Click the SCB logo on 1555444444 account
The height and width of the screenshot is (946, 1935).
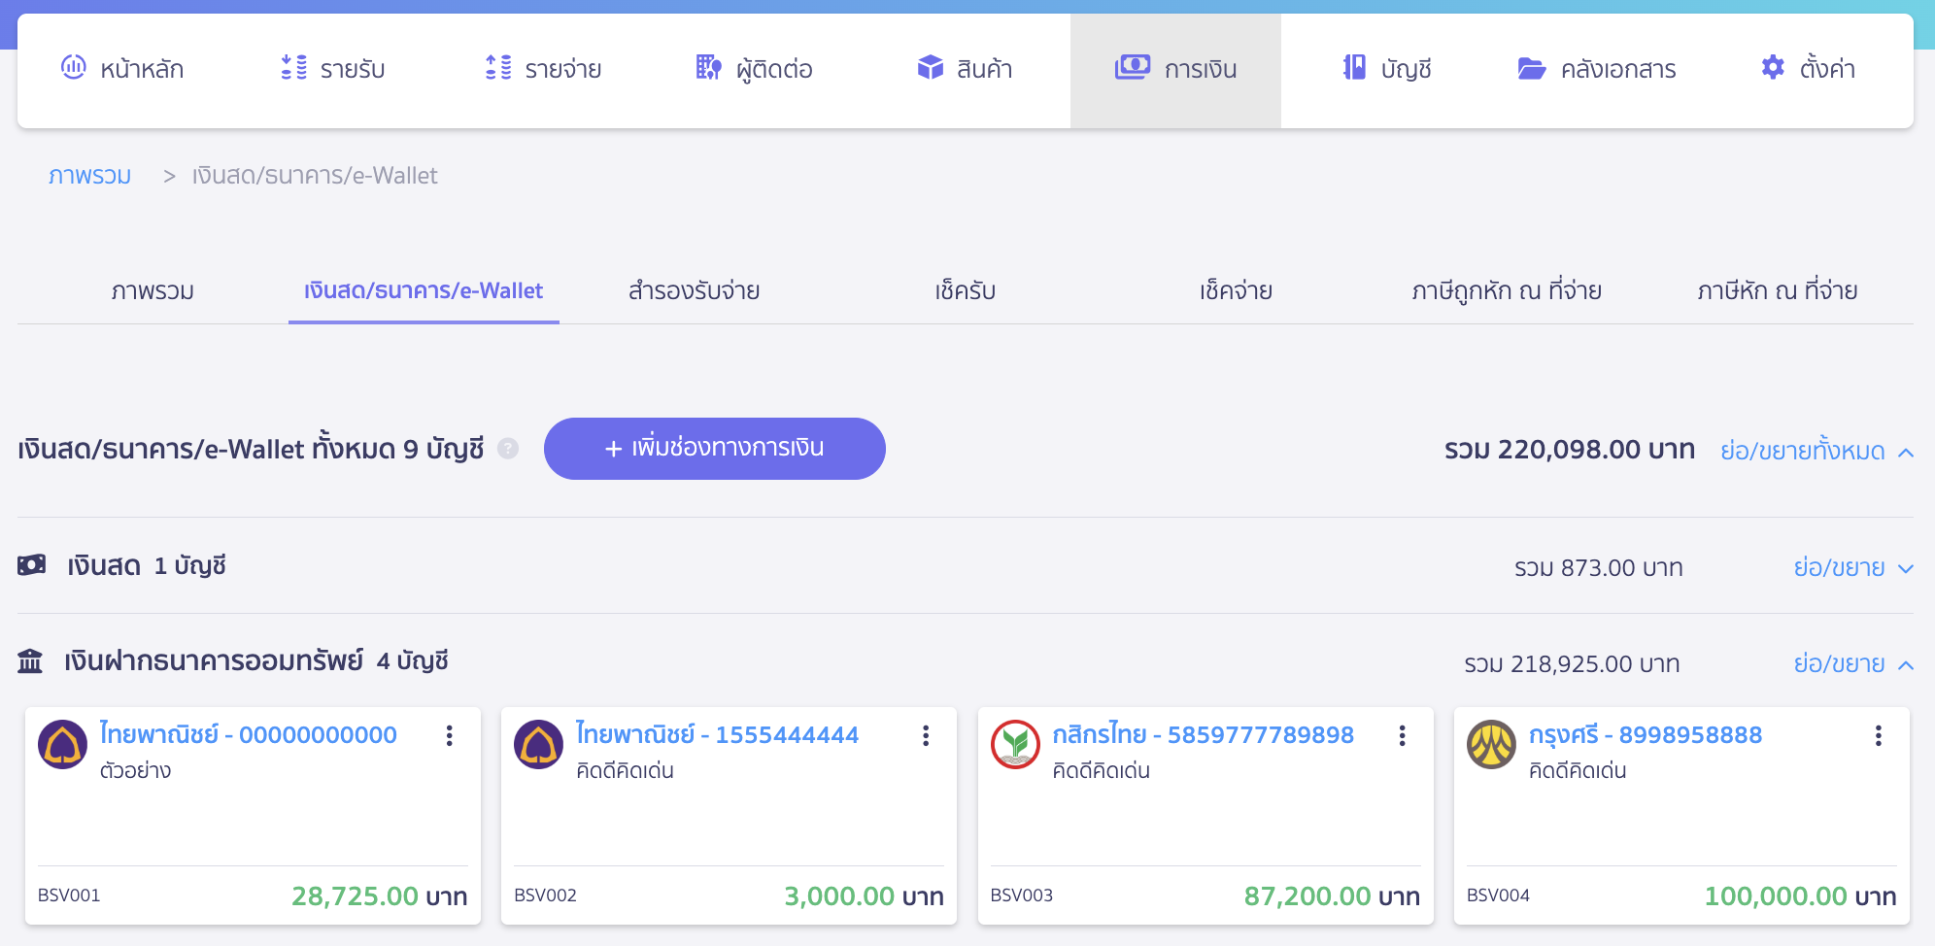tap(539, 745)
